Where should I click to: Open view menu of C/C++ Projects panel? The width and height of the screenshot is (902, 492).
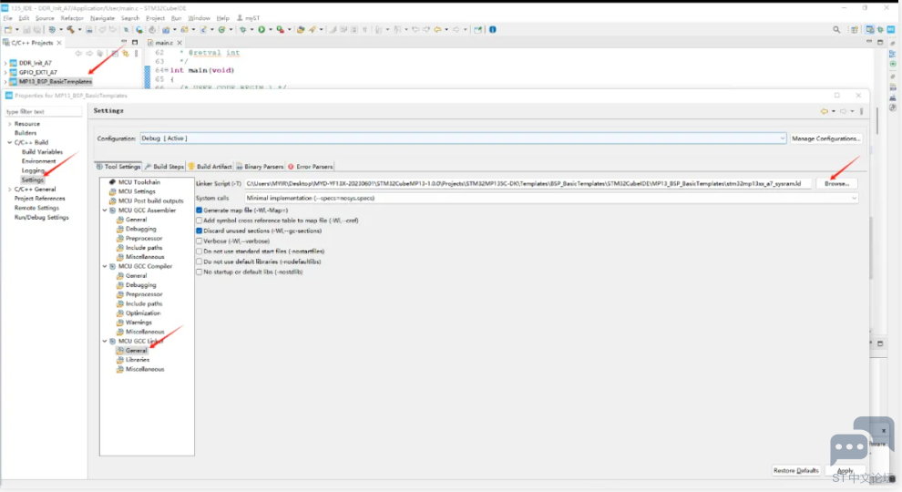[137, 53]
